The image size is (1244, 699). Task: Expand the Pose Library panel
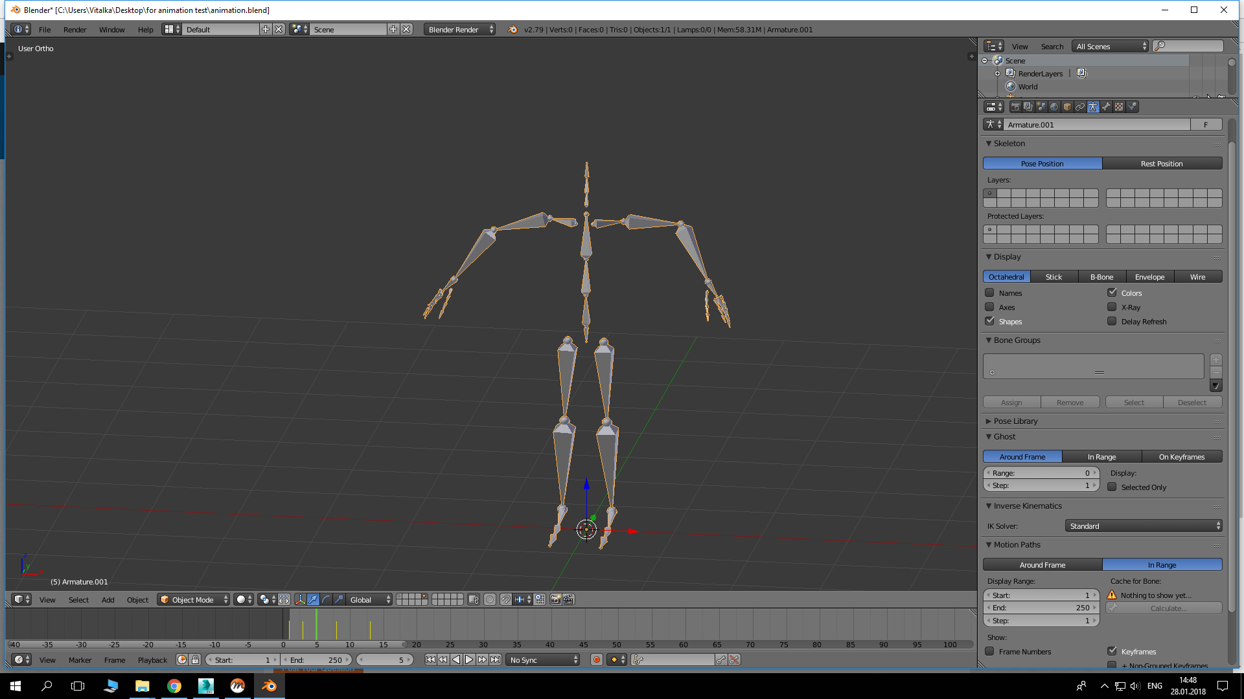[x=1015, y=421]
